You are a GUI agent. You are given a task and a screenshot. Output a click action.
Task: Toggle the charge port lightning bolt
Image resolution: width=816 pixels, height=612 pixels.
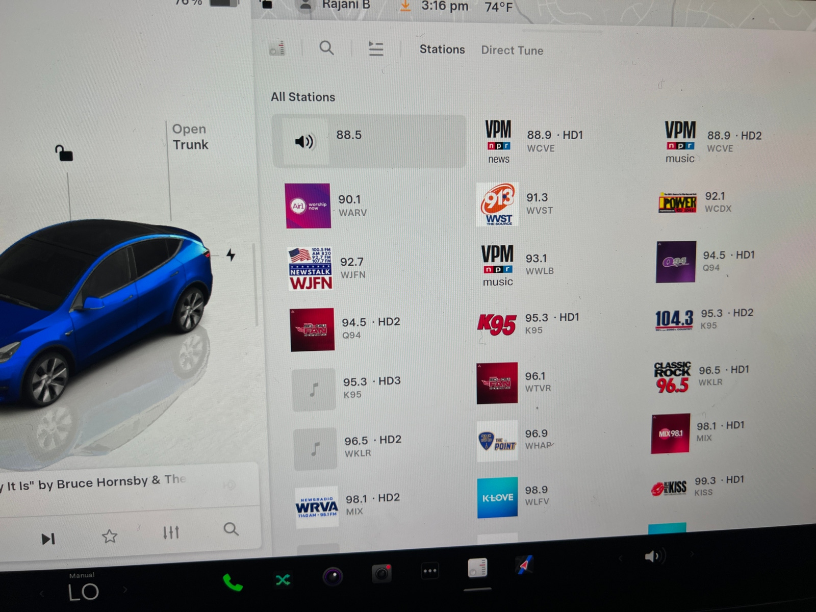231,254
